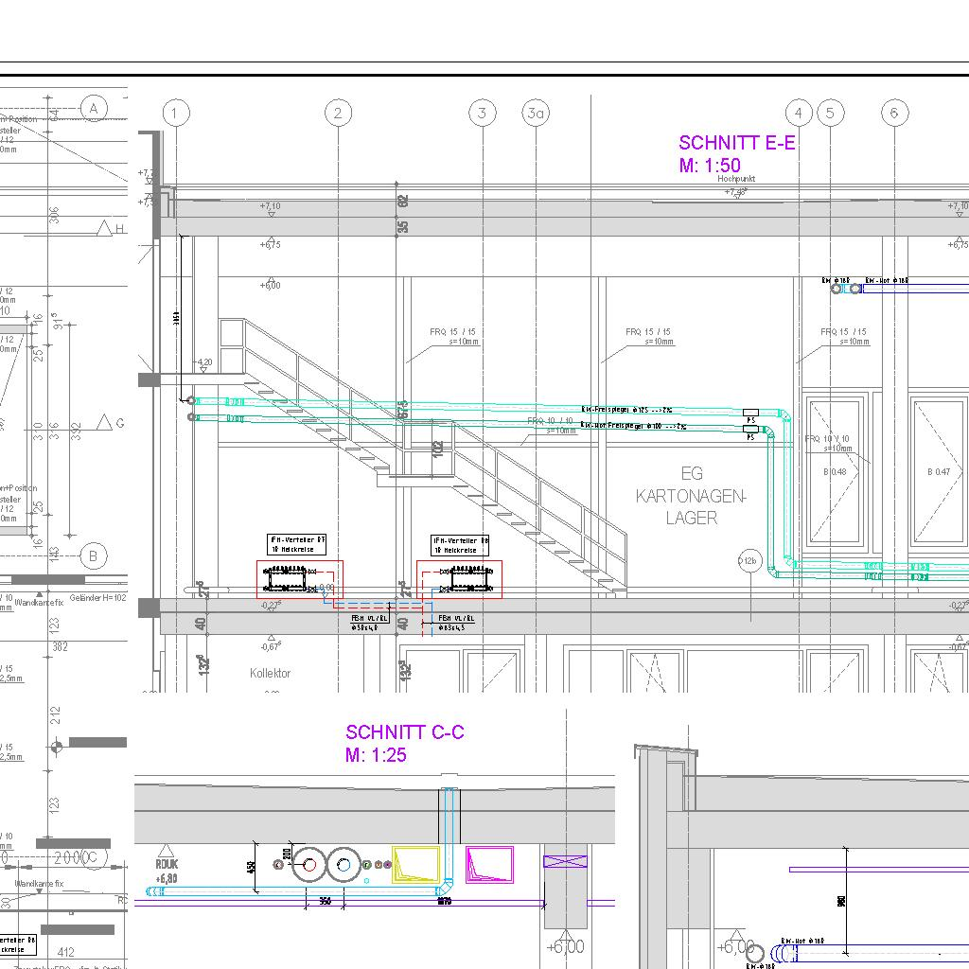Click grid axis bubble 6
Screen dimensions: 969x969
894,114
